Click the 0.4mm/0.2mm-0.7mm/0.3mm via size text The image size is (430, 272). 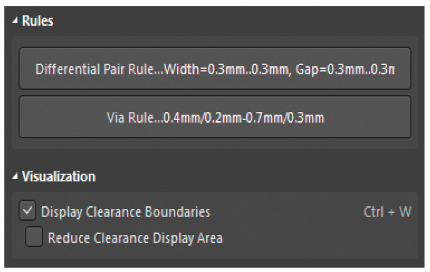242,117
